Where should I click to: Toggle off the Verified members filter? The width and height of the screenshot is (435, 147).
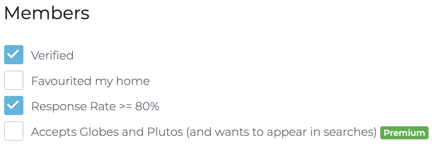(x=14, y=55)
